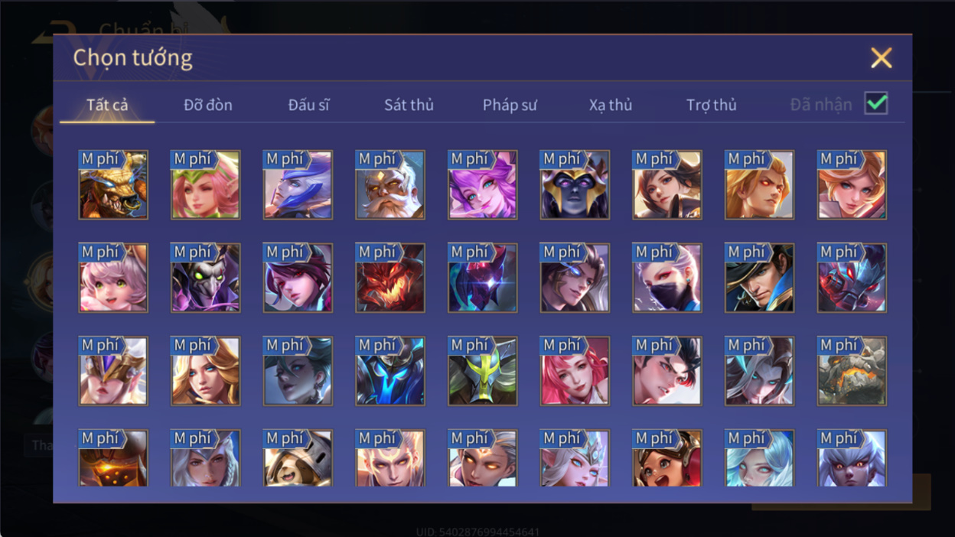Screen dimensions: 955x537
Task: Open the Trợ thủ tab
Action: click(x=712, y=105)
